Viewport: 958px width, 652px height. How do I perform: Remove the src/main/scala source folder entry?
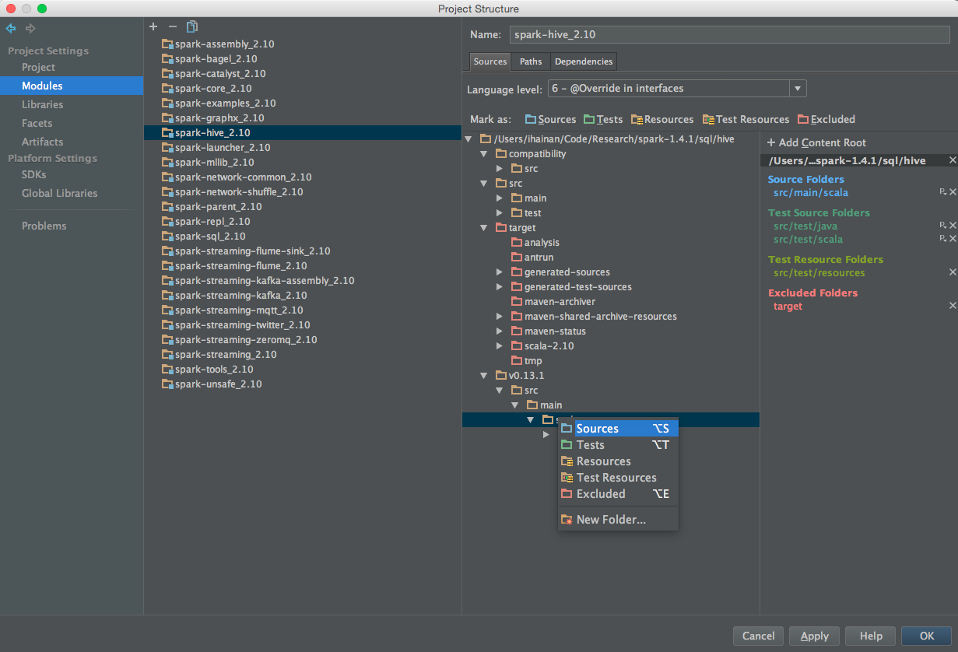tap(953, 192)
